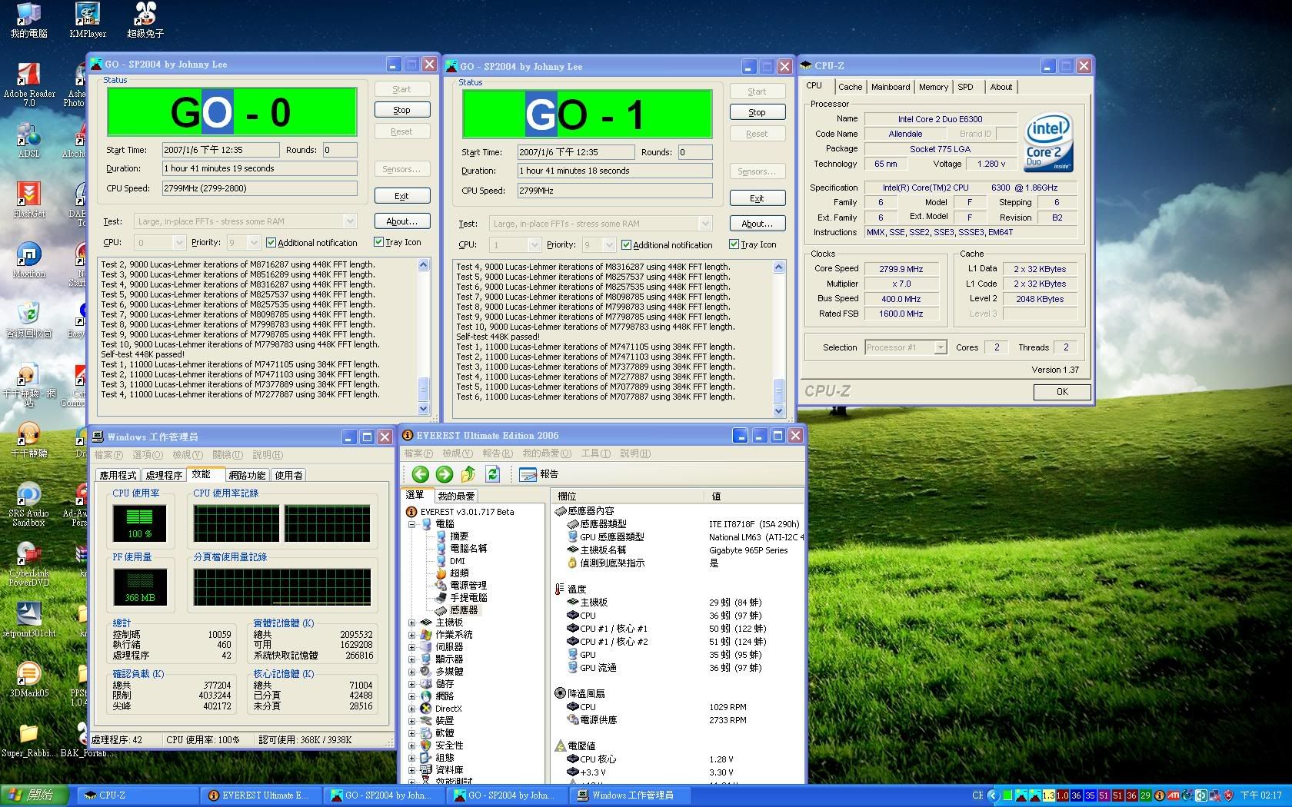Open the My Computer desktop icon

coord(29,21)
